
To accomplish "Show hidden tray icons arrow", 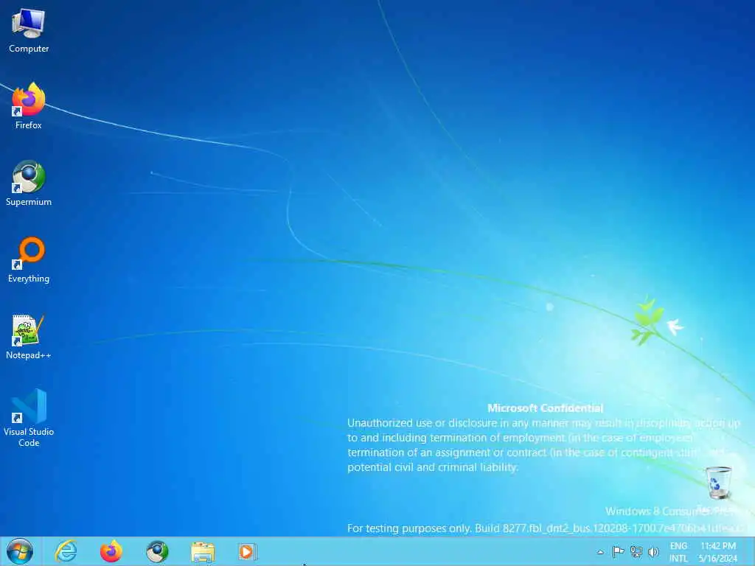I will pyautogui.click(x=600, y=552).
